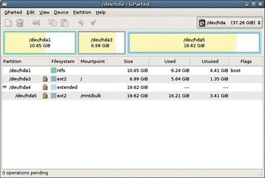Click the '5.64 GiB' used value
Viewport: 265px width, 178px height.
click(180, 79)
